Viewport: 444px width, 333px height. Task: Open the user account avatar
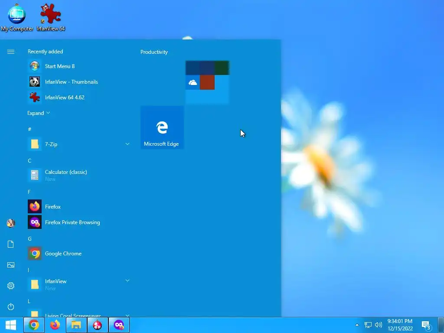point(11,223)
